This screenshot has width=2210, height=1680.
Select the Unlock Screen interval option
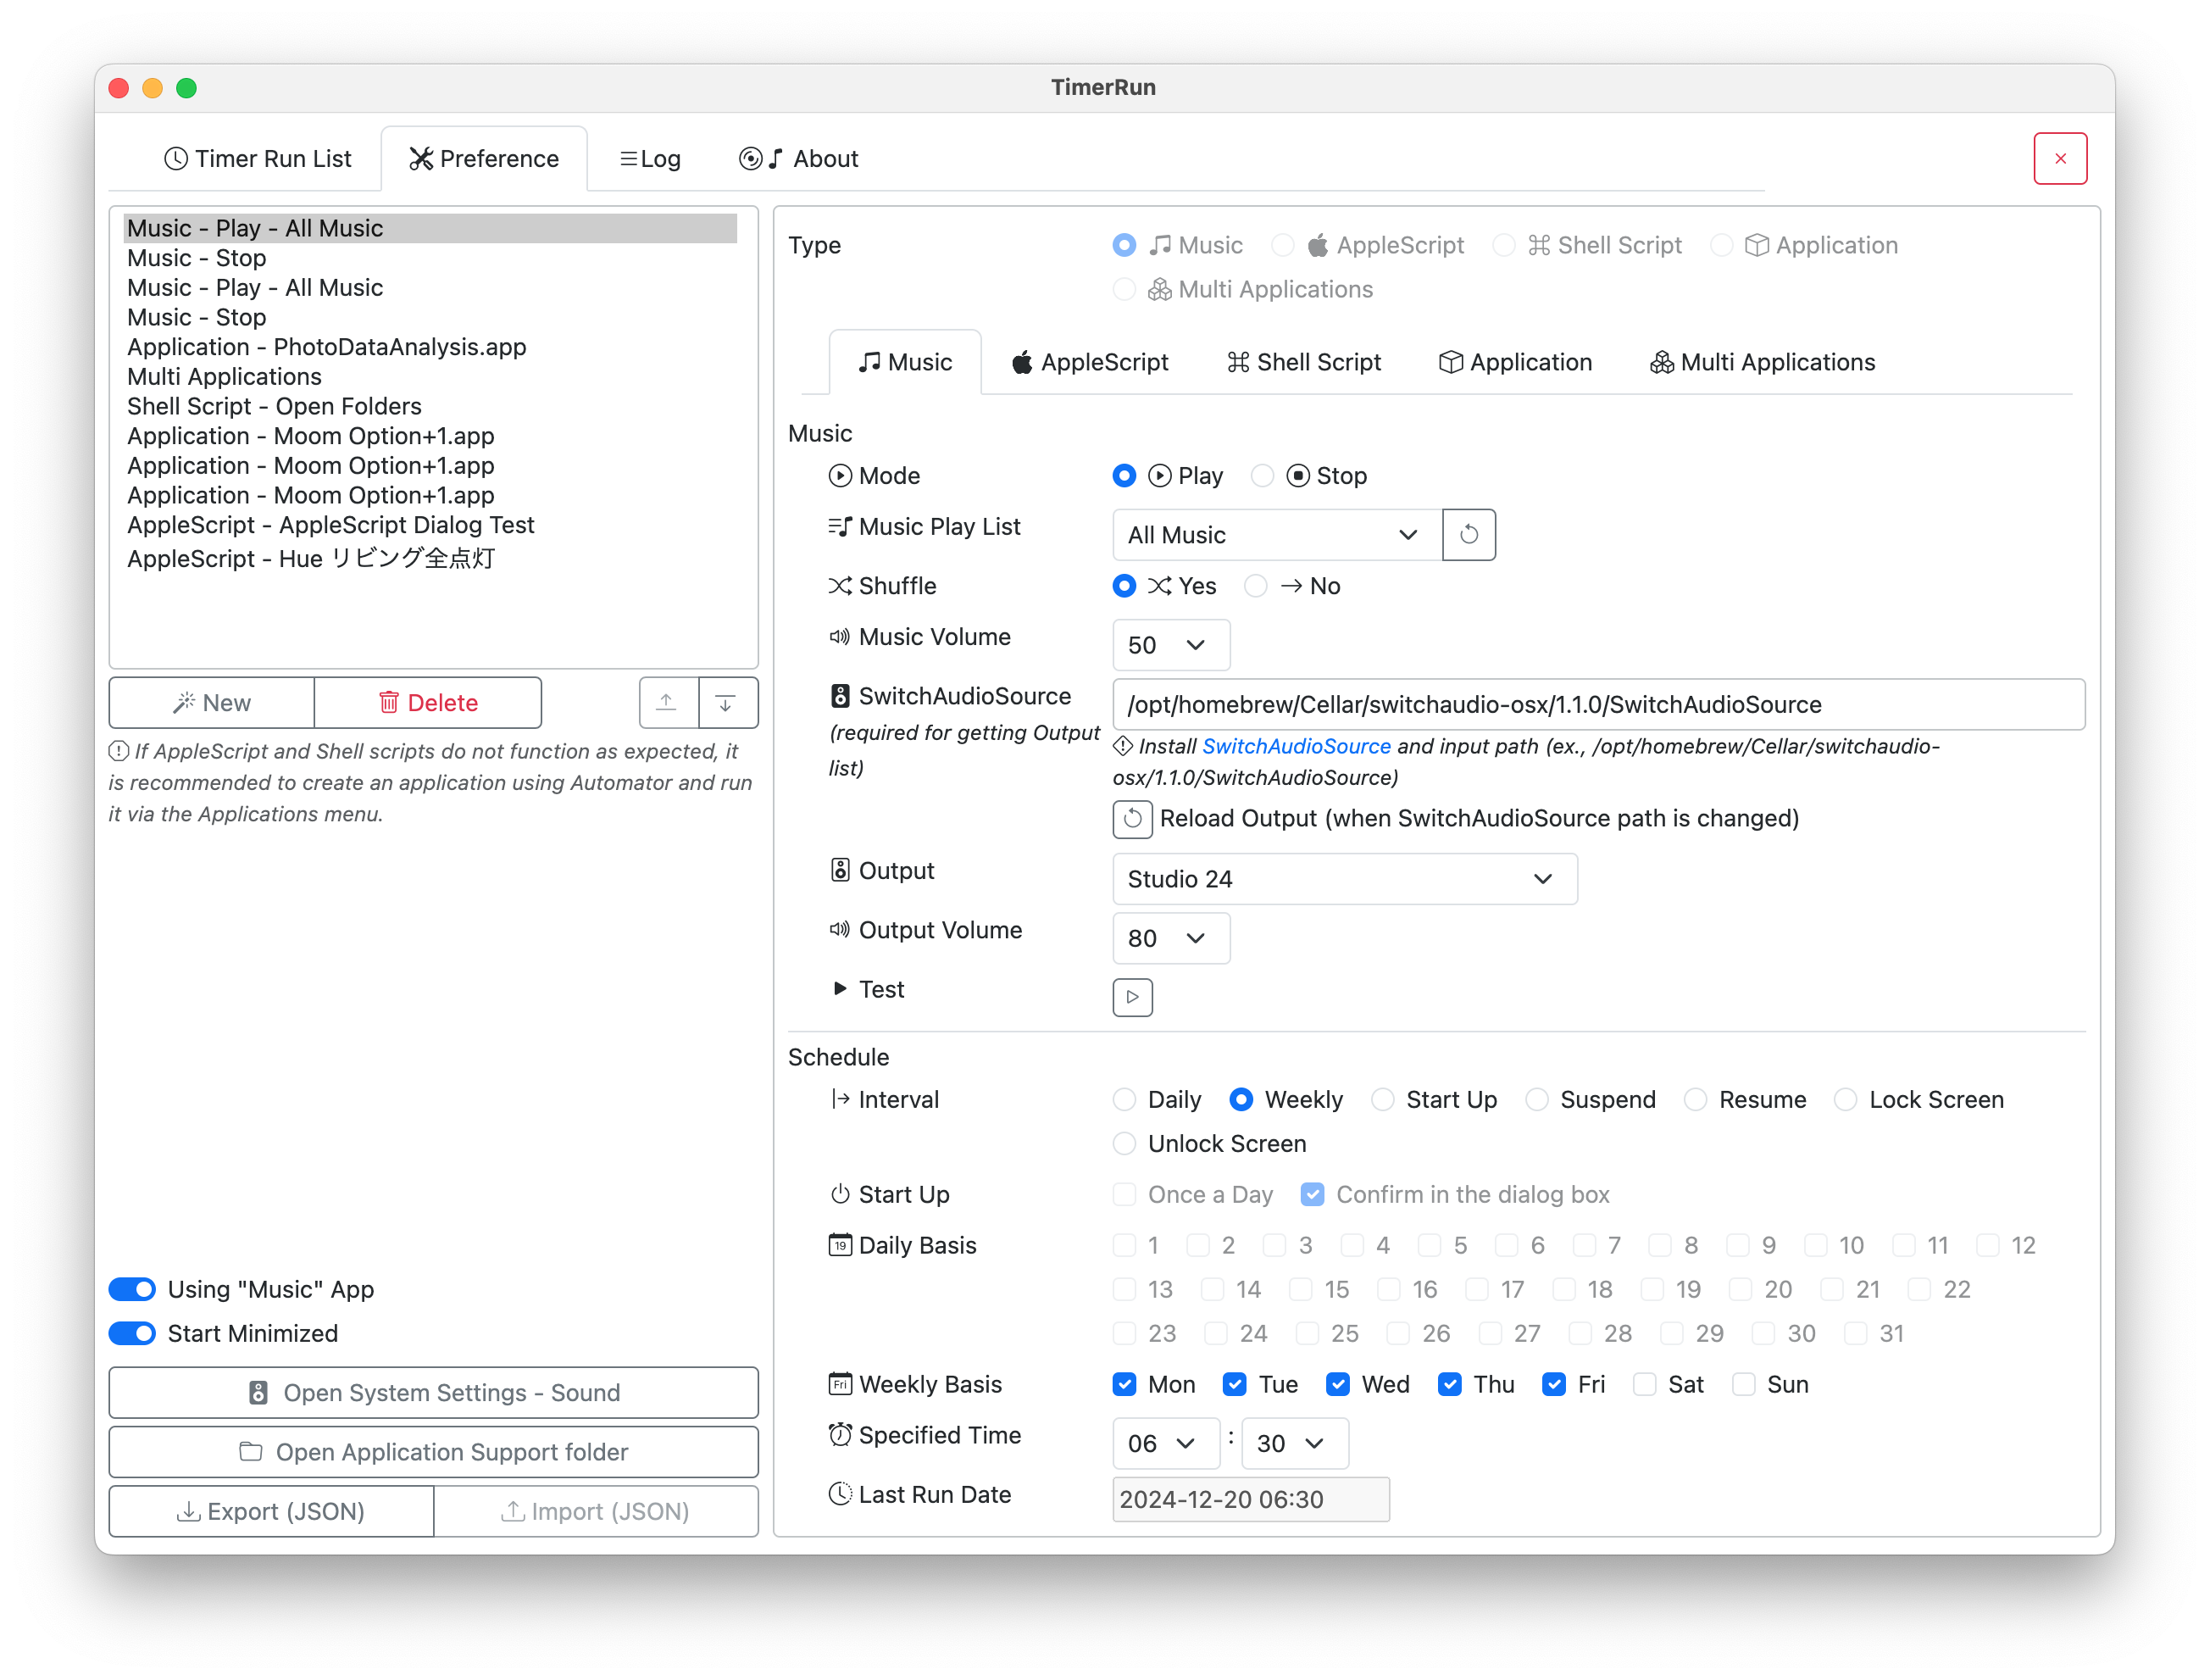point(1124,1144)
